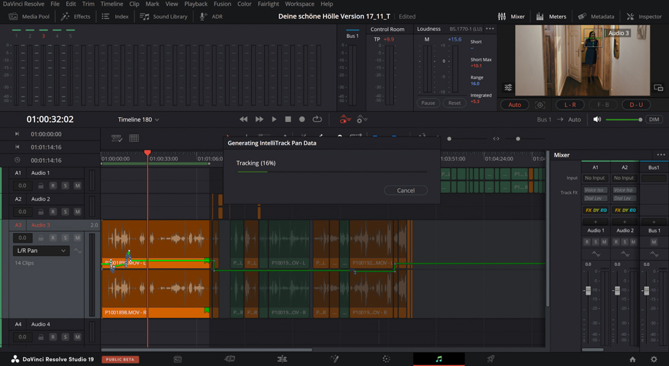Toggle the D - U pan axis button
This screenshot has height=366, width=669.
[x=636, y=105]
